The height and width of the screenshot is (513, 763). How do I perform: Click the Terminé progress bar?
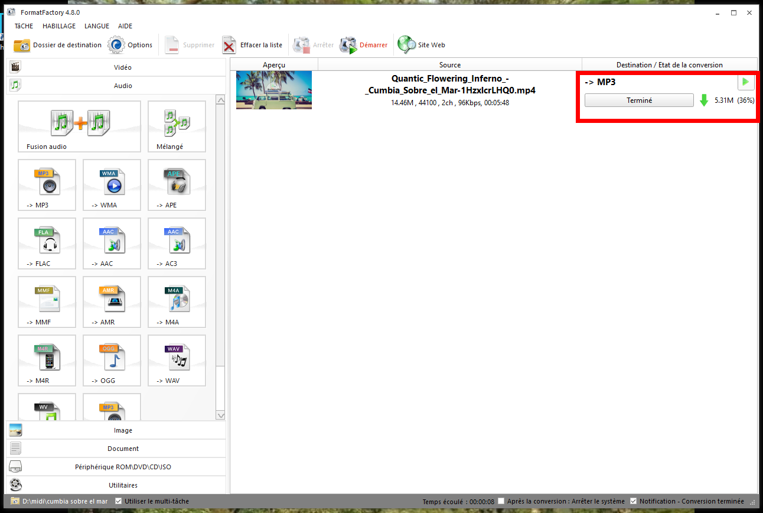(639, 100)
